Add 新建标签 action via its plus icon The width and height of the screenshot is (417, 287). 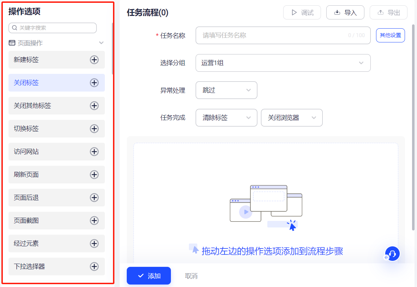coord(94,60)
